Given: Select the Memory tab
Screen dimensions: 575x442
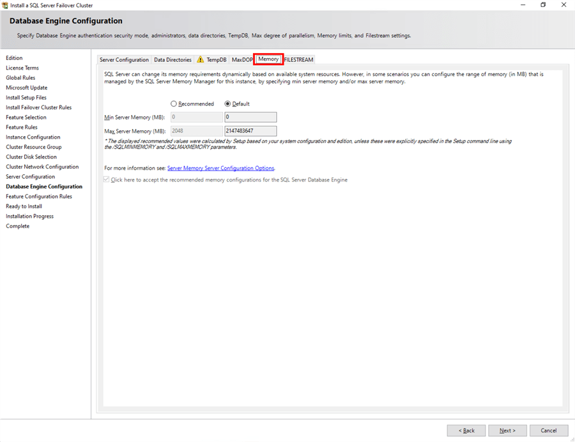Looking at the screenshot, I should pyautogui.click(x=268, y=59).
